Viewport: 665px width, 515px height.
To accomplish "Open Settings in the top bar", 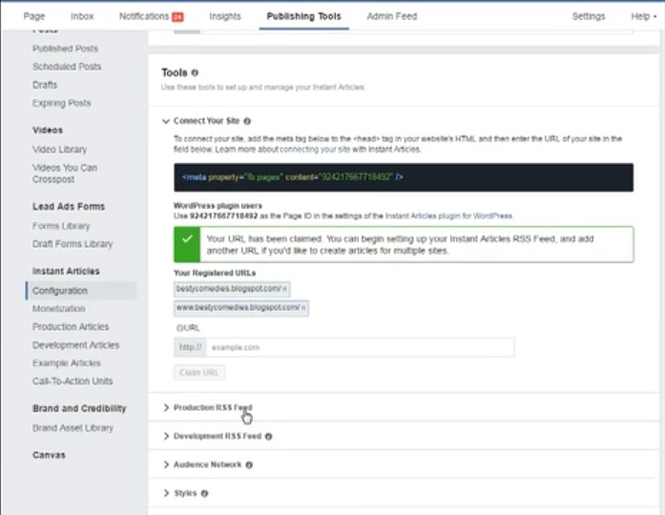I will [x=589, y=16].
